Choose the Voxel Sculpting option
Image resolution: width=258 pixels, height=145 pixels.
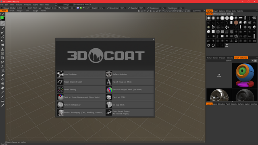[81, 74]
